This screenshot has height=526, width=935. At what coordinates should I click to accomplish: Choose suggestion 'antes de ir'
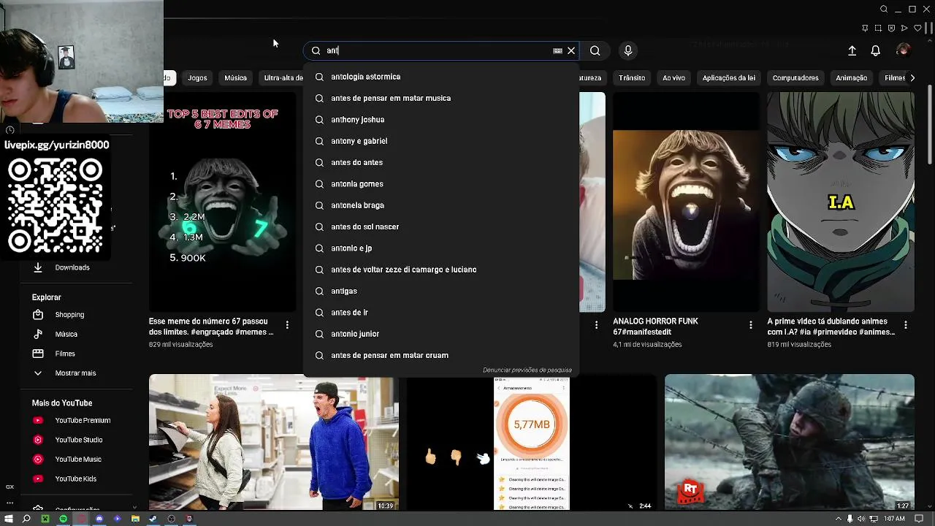(441, 312)
